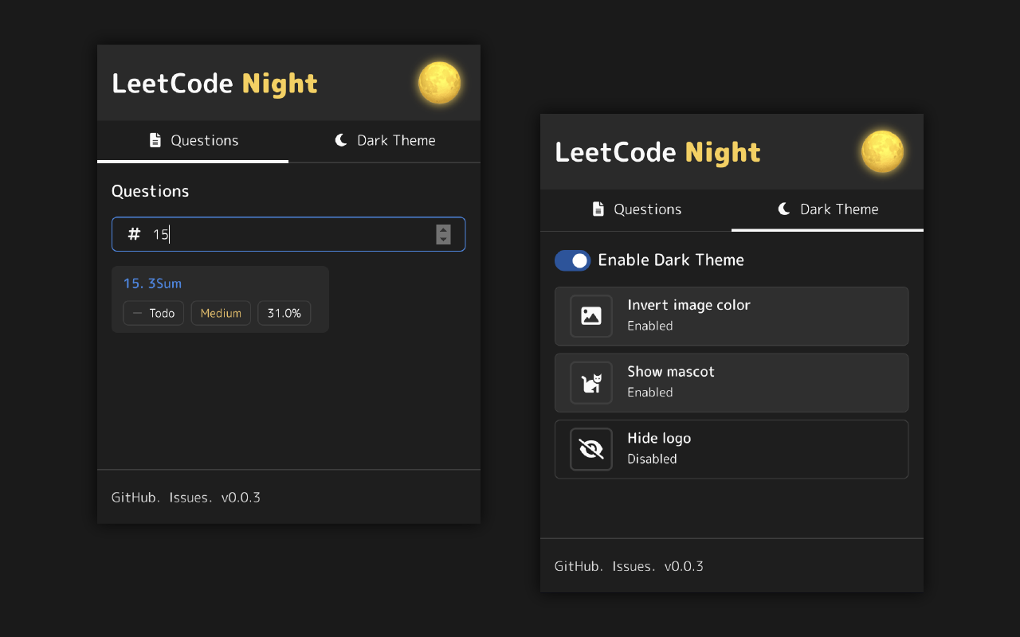Image resolution: width=1020 pixels, height=637 pixels.
Task: Click the "LeetCode Night" title in the left popup
Action: point(214,84)
